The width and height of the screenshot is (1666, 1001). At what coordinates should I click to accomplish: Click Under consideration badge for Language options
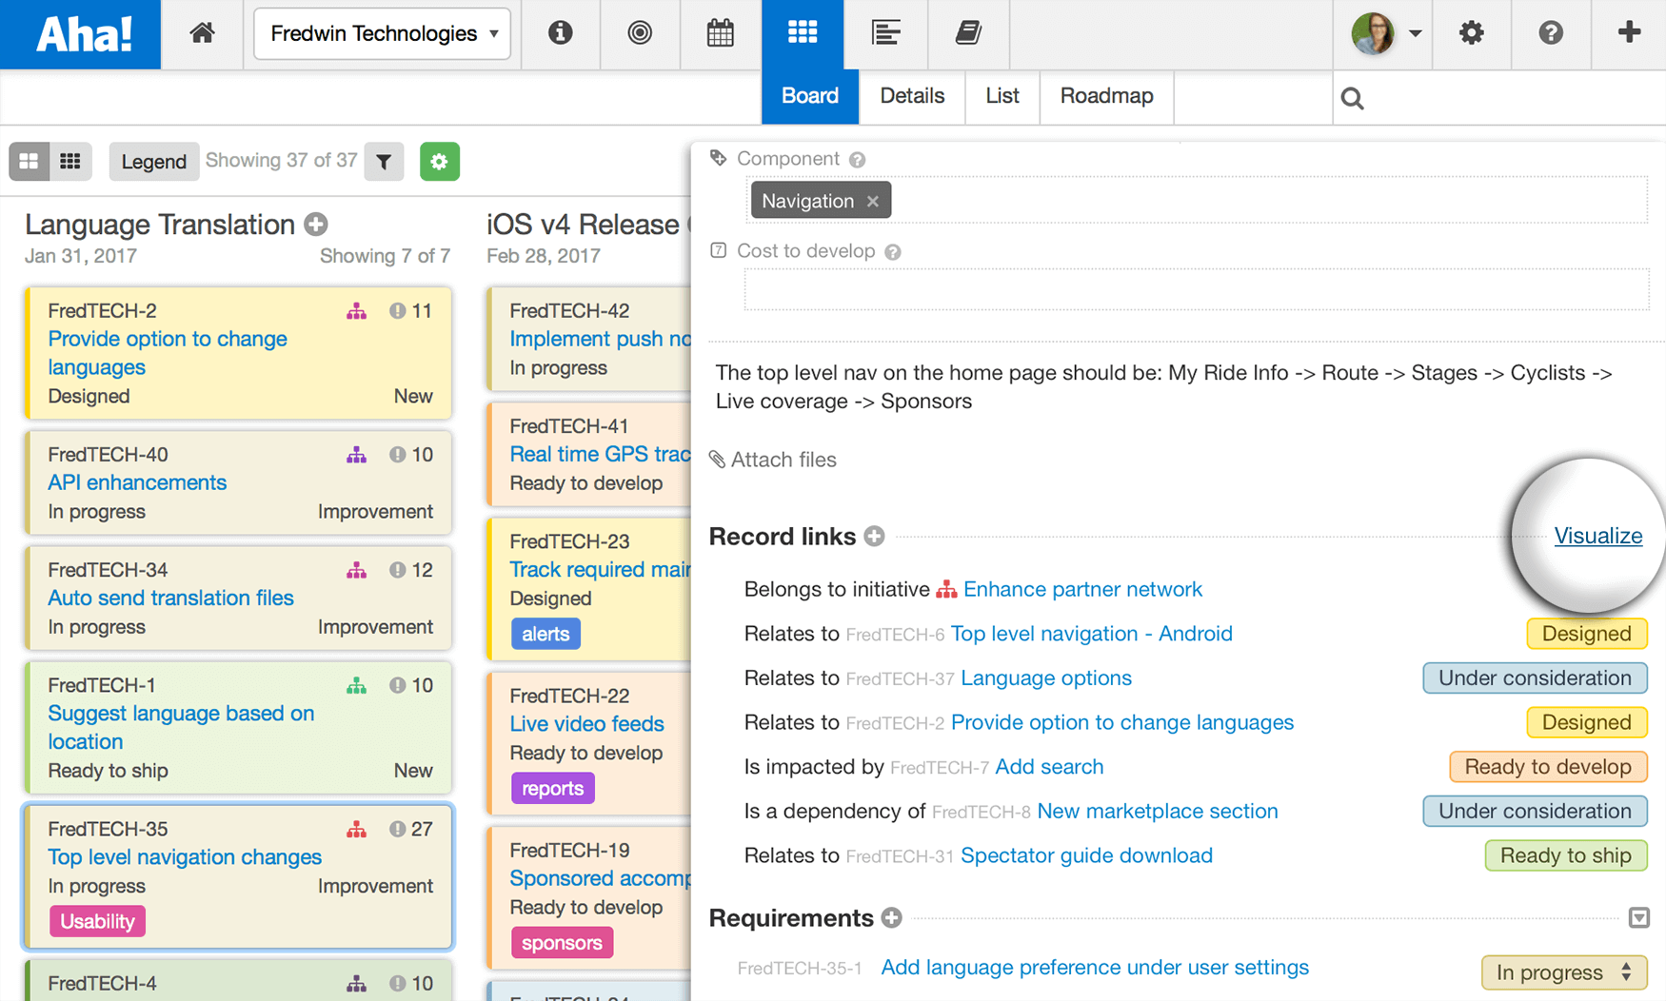point(1535,678)
